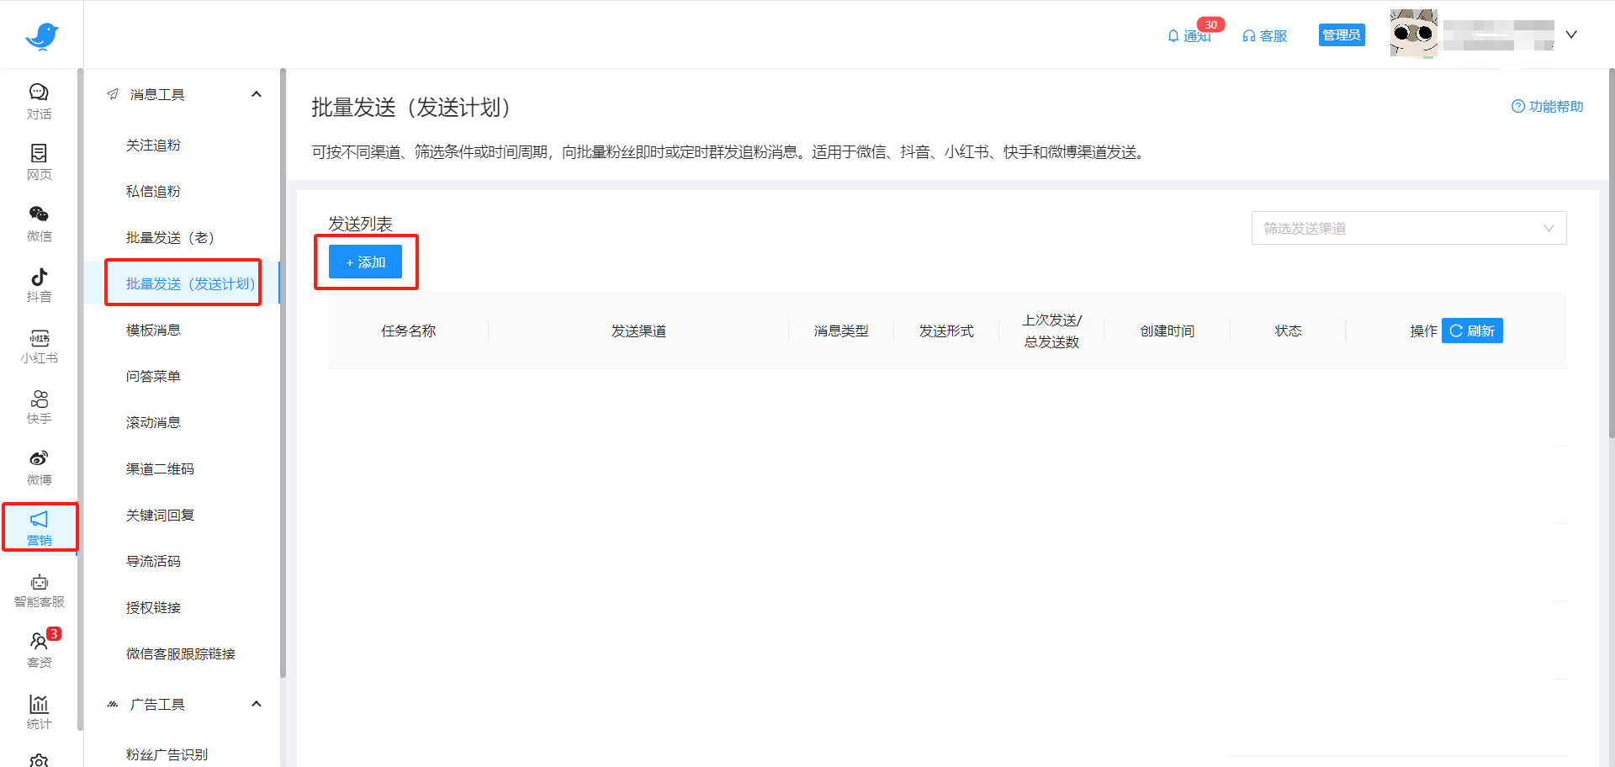The width and height of the screenshot is (1615, 767).
Task: Select 模板消息 from the sidebar menu
Action: pyautogui.click(x=154, y=329)
